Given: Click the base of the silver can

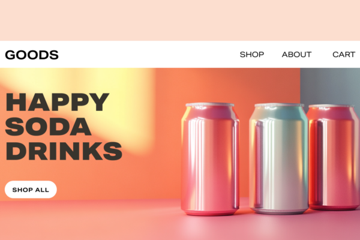Looking at the screenshot, I should (279, 210).
